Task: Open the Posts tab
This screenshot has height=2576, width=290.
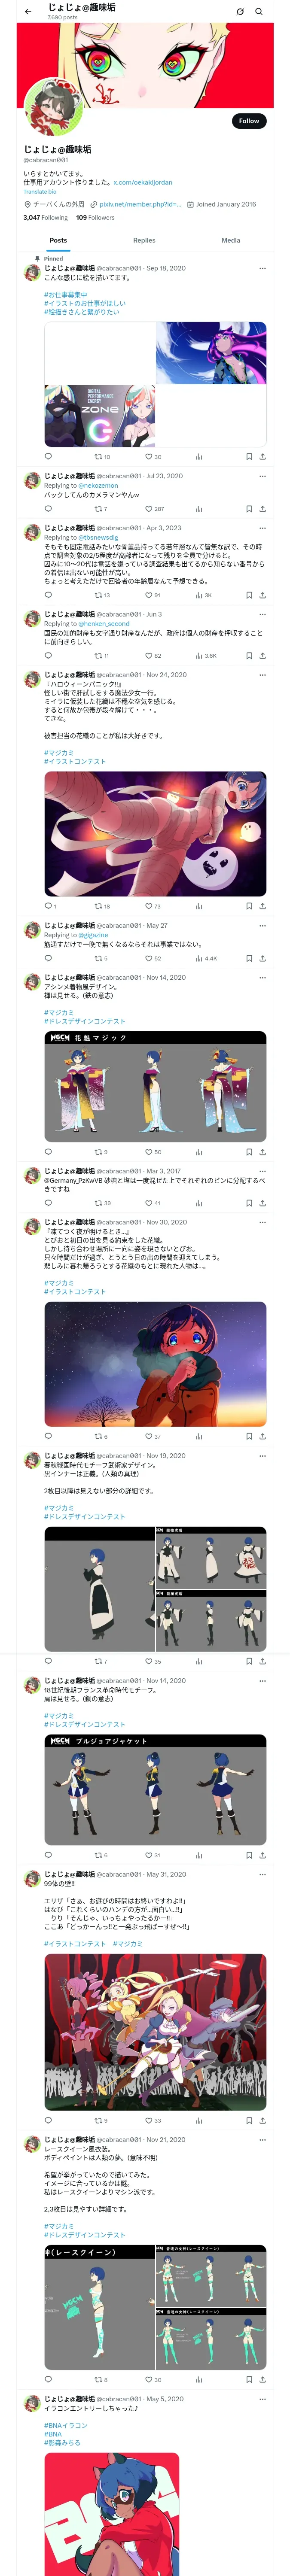Action: pyautogui.click(x=58, y=240)
